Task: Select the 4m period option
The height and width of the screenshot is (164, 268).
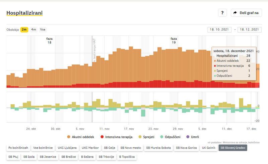Action: [x=33, y=29]
